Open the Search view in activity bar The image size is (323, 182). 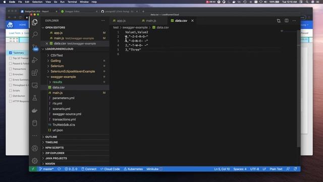[35, 34]
